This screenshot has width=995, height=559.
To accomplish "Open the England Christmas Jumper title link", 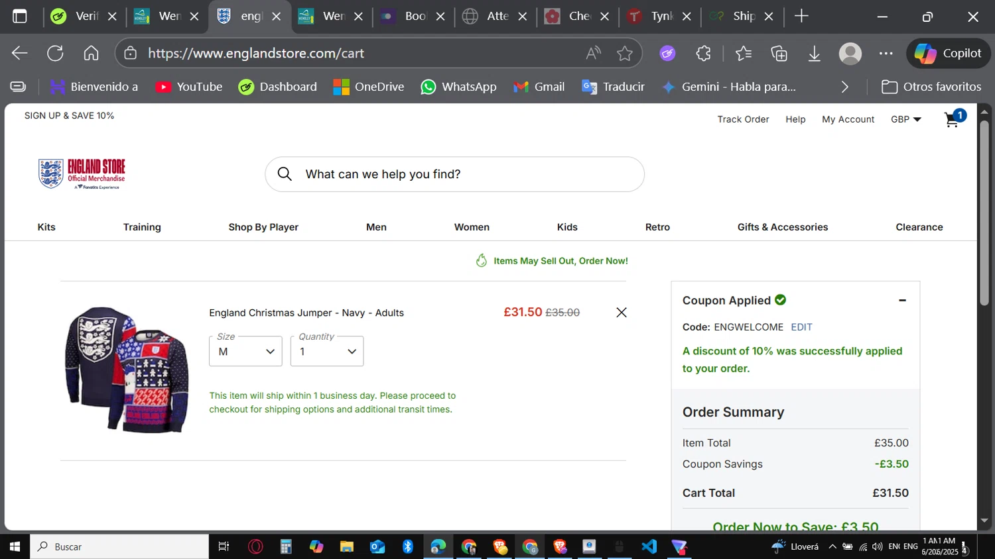I will point(306,313).
